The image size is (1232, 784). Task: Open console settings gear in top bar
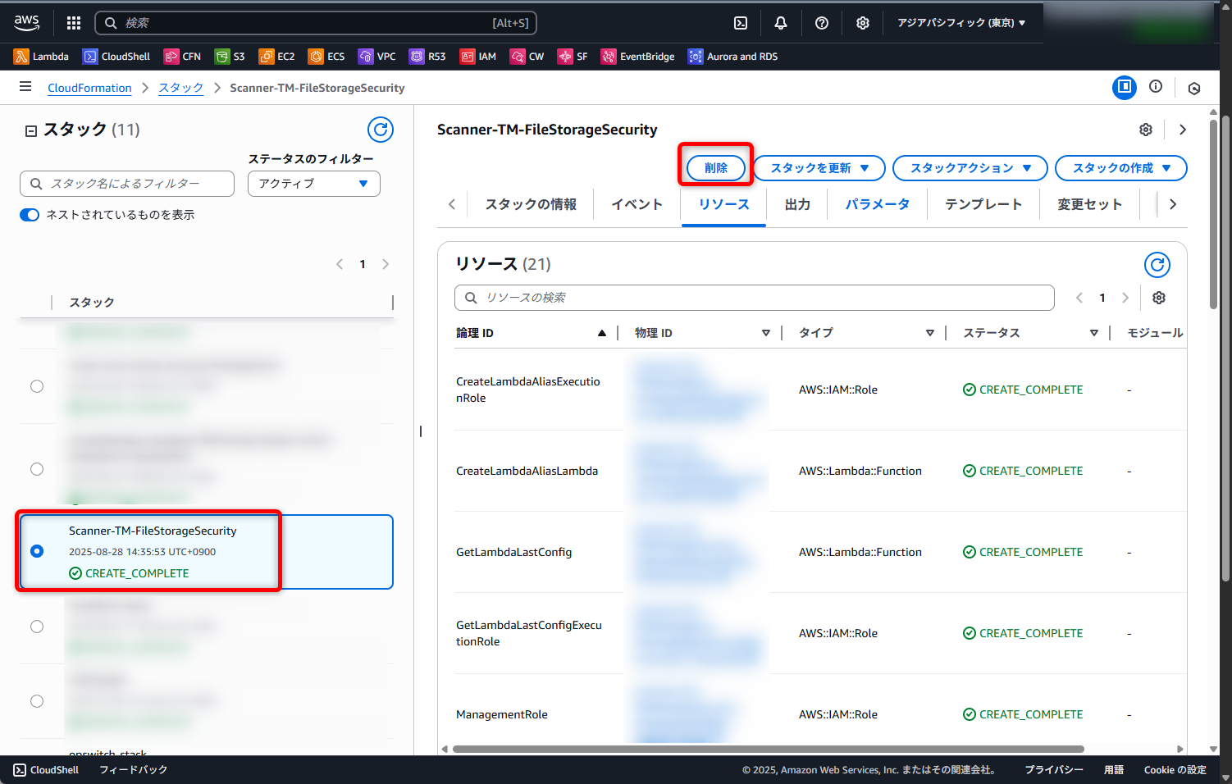point(863,23)
